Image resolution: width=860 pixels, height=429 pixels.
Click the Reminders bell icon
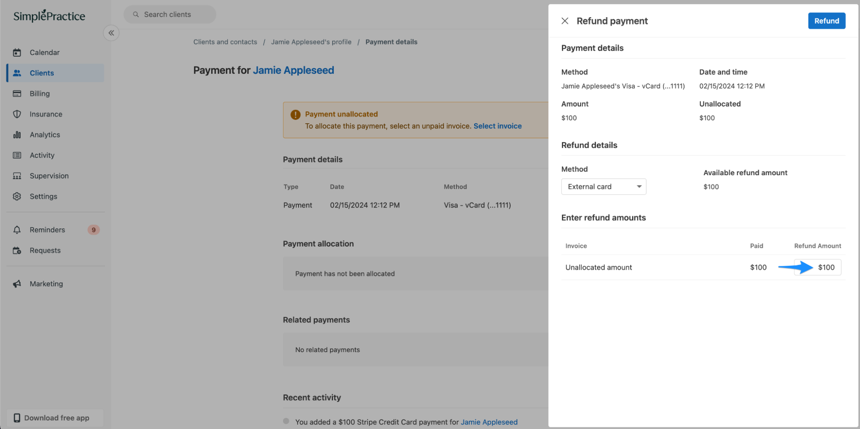[17, 230]
